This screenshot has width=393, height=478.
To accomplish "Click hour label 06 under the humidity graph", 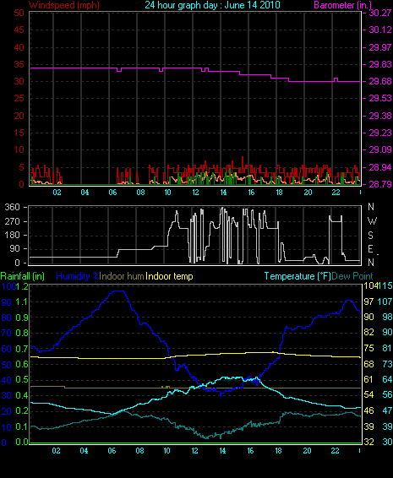I will pos(112,451).
